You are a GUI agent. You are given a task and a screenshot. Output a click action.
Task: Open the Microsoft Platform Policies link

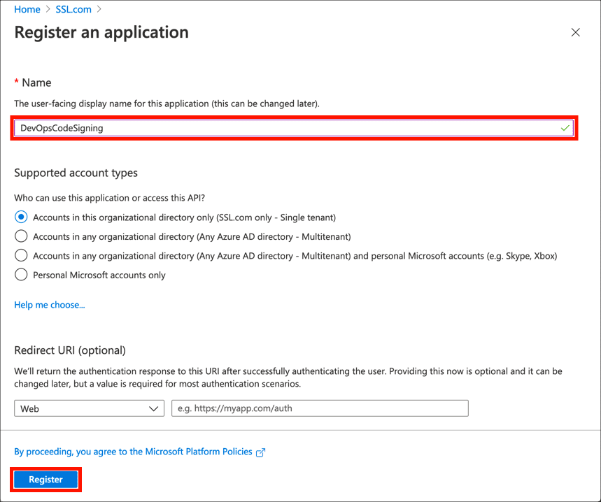(x=133, y=452)
